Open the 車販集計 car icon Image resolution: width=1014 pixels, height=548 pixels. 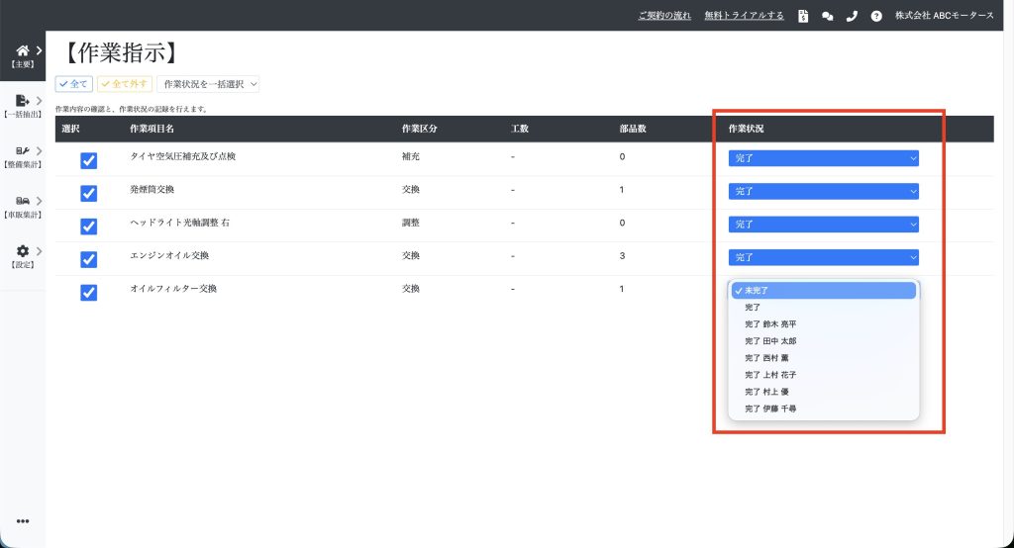(x=22, y=201)
